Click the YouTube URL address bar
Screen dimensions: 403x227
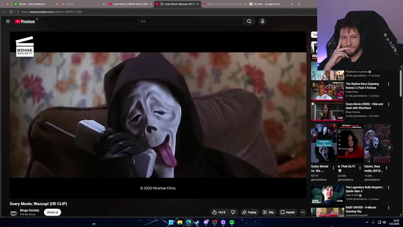tap(165, 12)
